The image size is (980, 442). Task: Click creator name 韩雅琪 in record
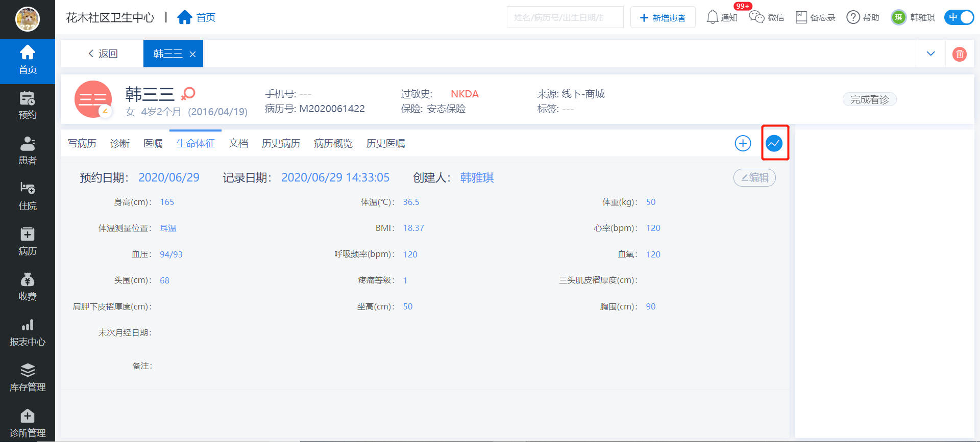pos(477,177)
